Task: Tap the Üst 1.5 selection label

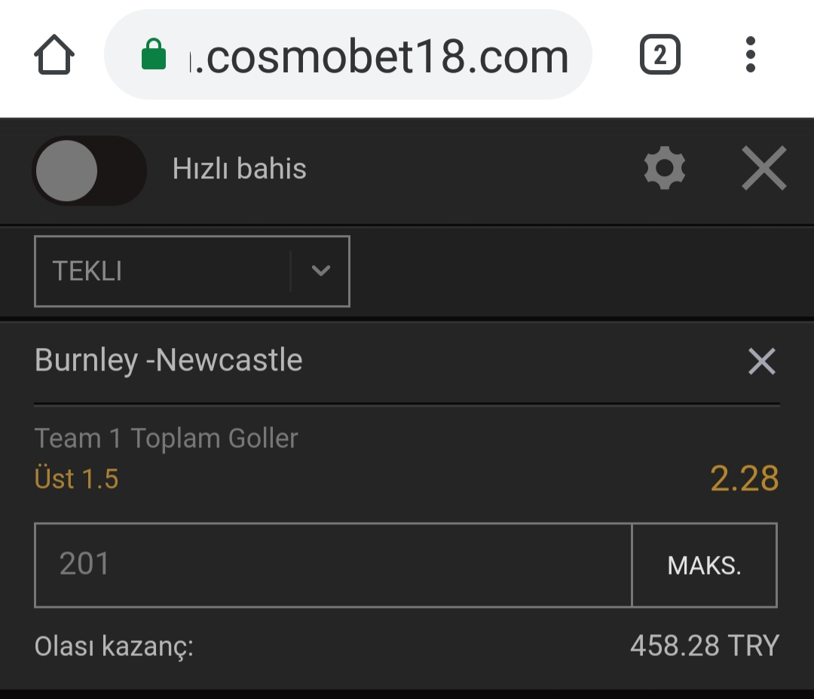Action: click(76, 478)
